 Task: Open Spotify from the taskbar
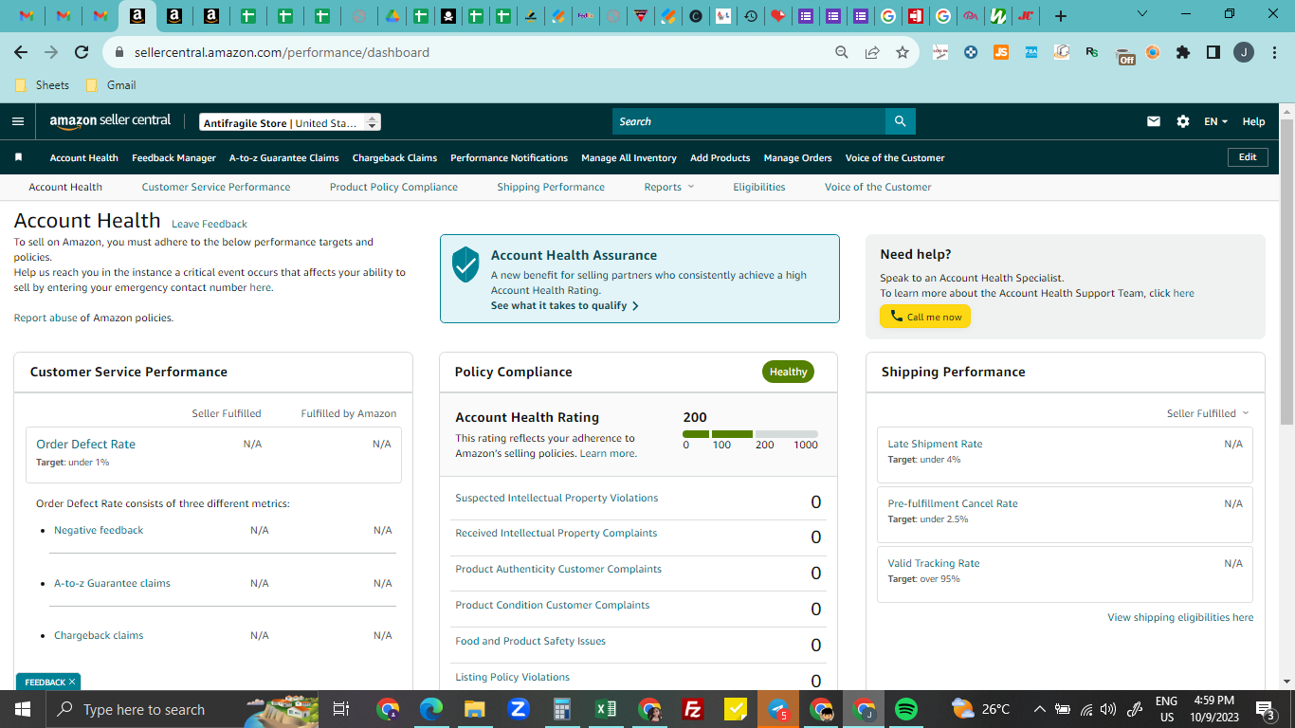[906, 709]
